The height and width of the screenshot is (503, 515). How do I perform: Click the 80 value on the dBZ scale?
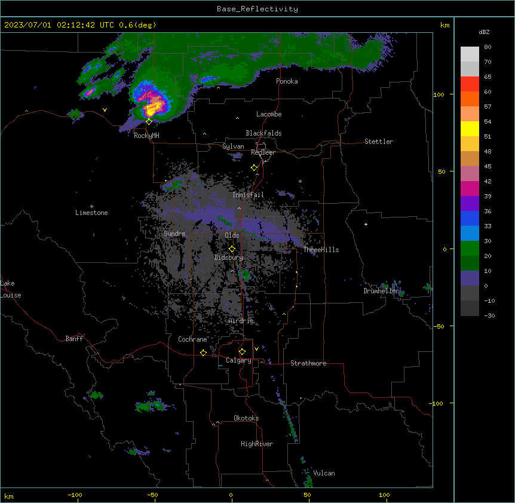(488, 47)
